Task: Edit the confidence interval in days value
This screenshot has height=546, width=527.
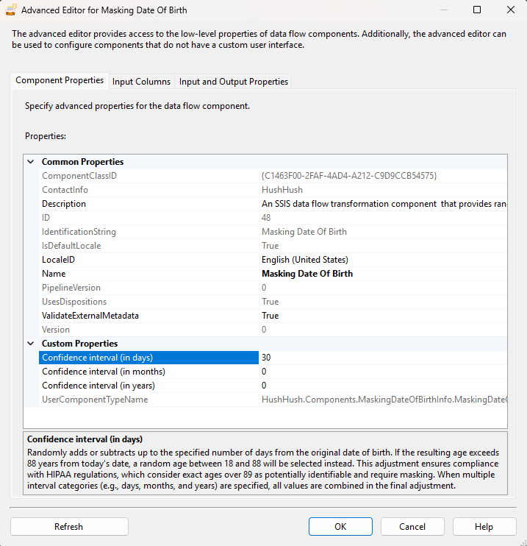Action: [x=382, y=358]
